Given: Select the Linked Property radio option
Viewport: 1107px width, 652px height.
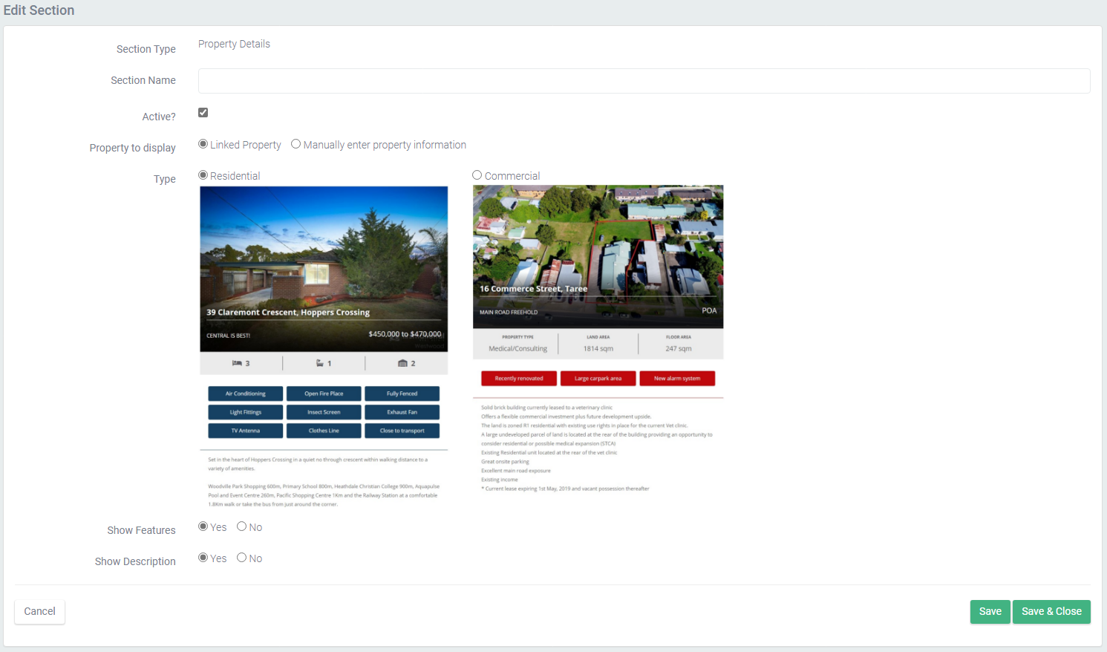Looking at the screenshot, I should 203,144.
